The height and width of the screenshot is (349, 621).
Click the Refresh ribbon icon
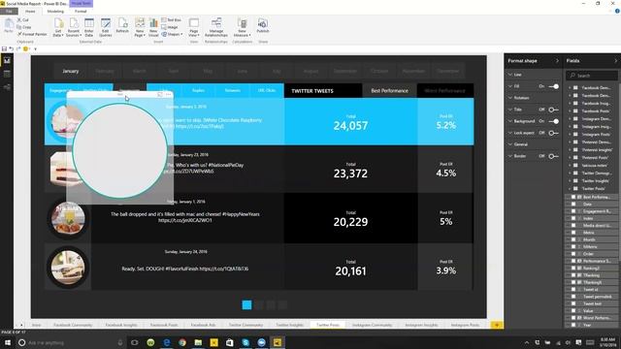click(x=122, y=26)
